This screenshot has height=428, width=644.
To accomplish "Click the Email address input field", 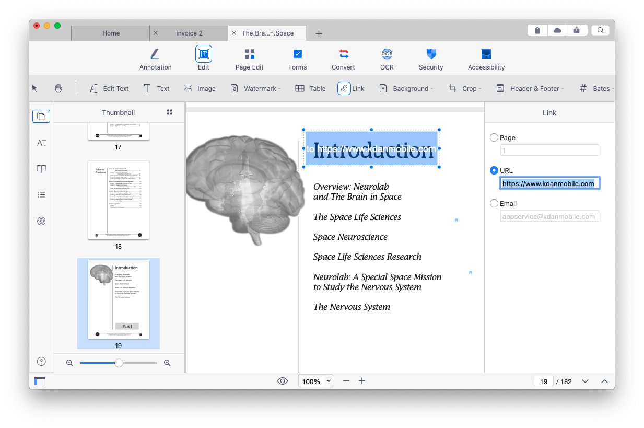I will (x=549, y=216).
